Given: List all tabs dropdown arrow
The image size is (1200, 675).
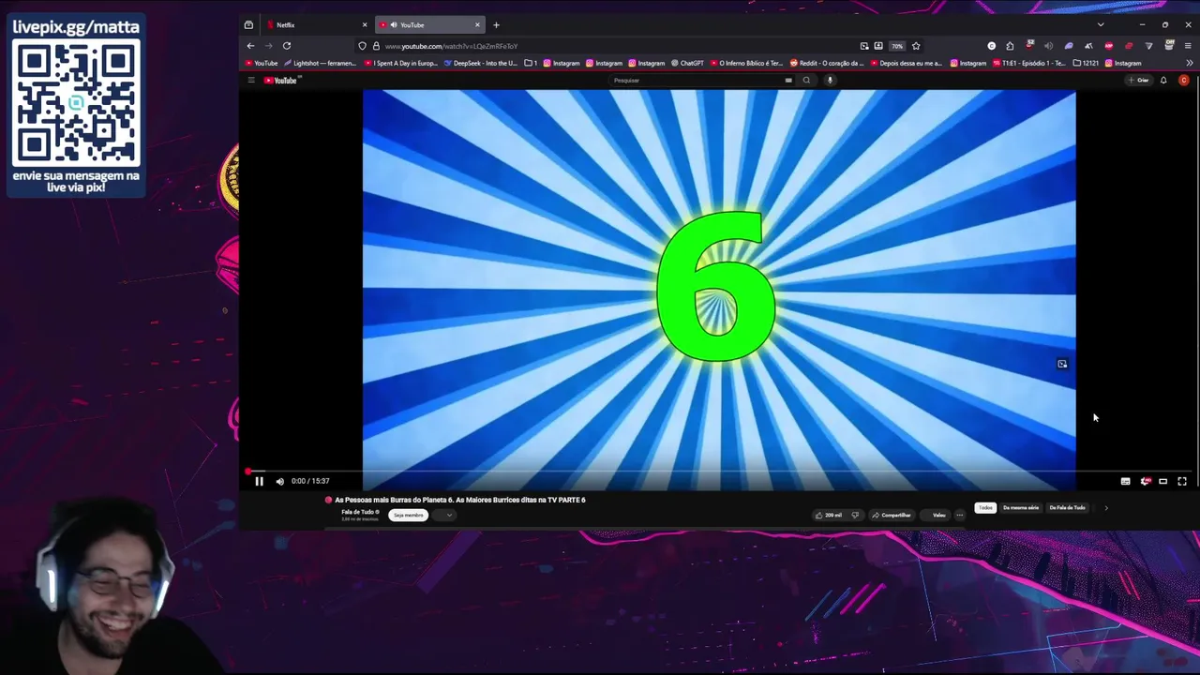Looking at the screenshot, I should [x=1101, y=24].
